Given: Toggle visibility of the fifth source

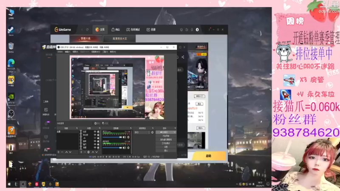Looking at the screenshot, I should point(95,144).
